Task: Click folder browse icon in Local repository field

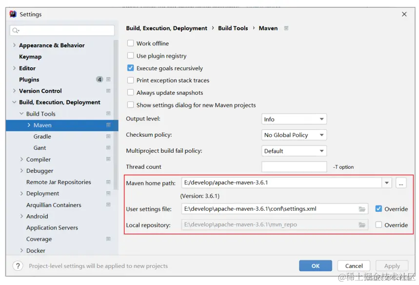Action: (362, 225)
